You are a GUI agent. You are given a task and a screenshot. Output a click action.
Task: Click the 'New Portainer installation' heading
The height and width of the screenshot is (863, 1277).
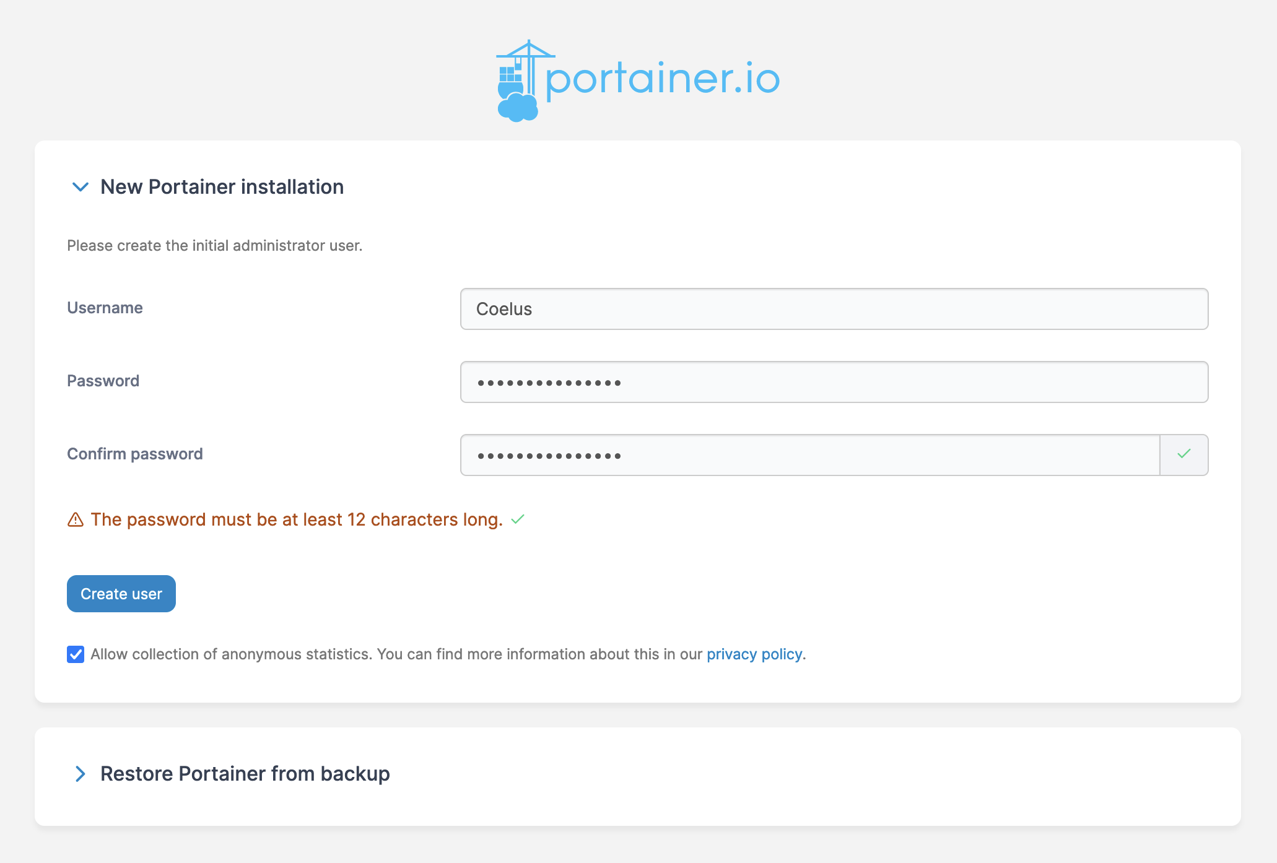(222, 187)
